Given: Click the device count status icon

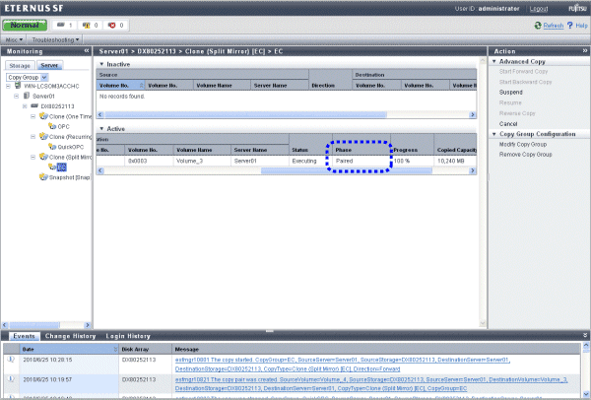Looking at the screenshot, I should 61,25.
